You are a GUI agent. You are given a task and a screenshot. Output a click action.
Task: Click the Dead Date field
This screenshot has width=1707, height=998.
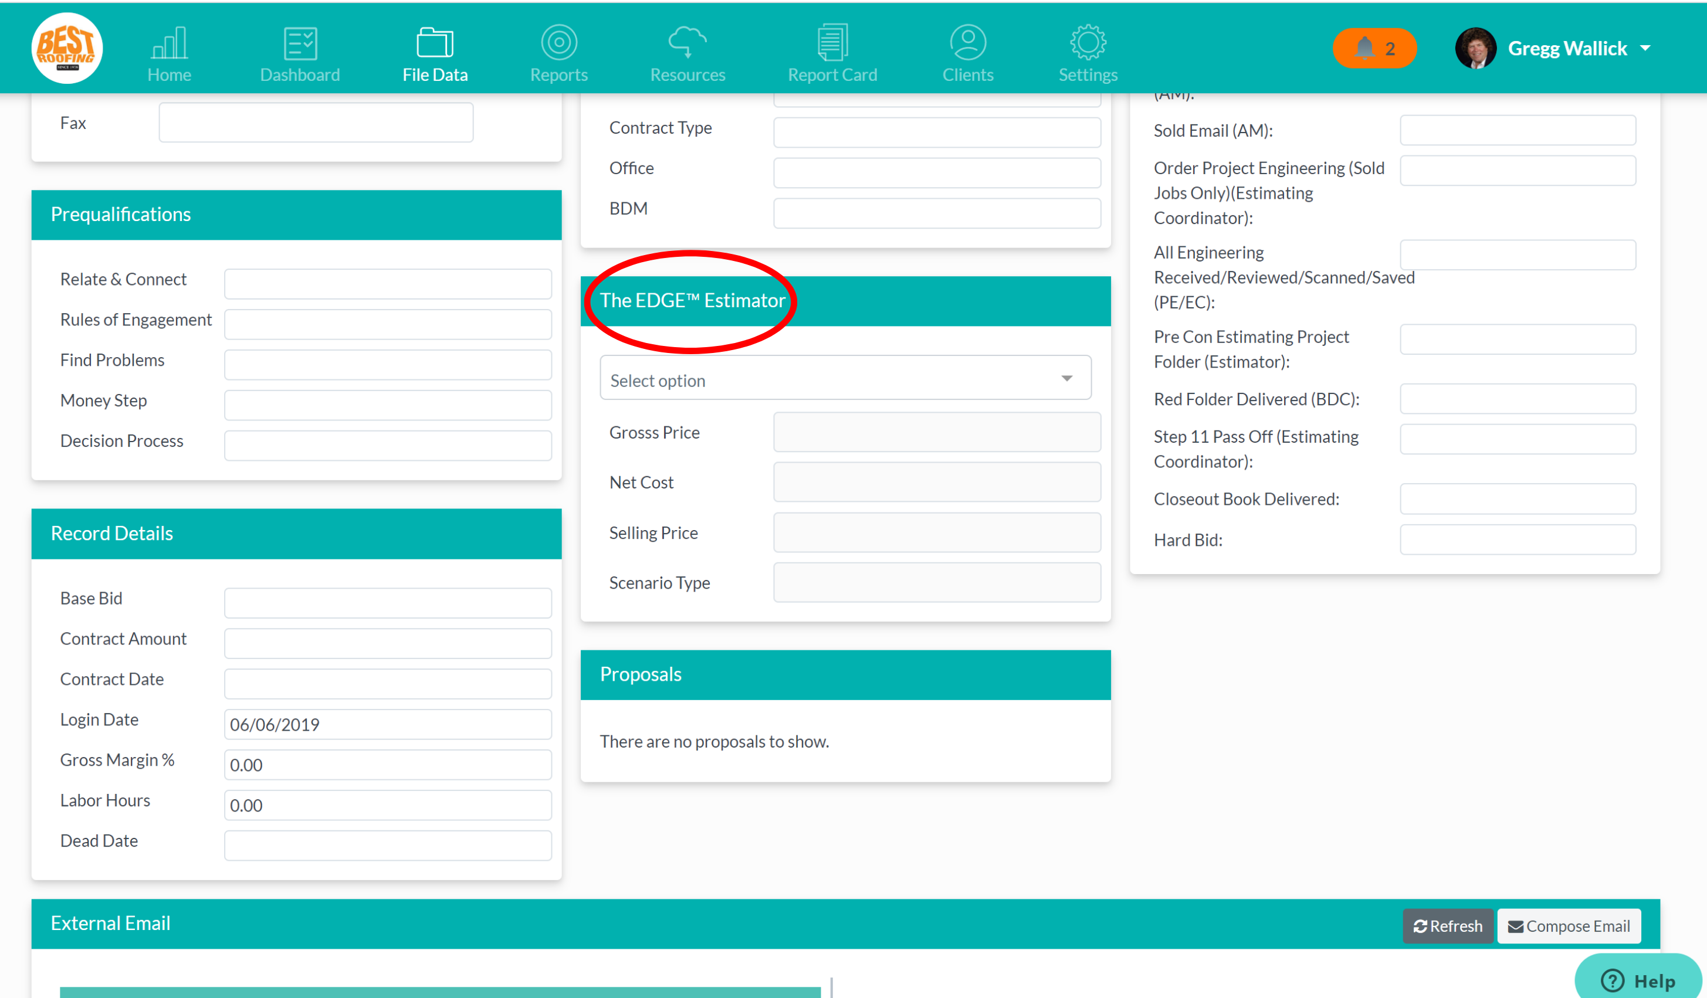(388, 846)
